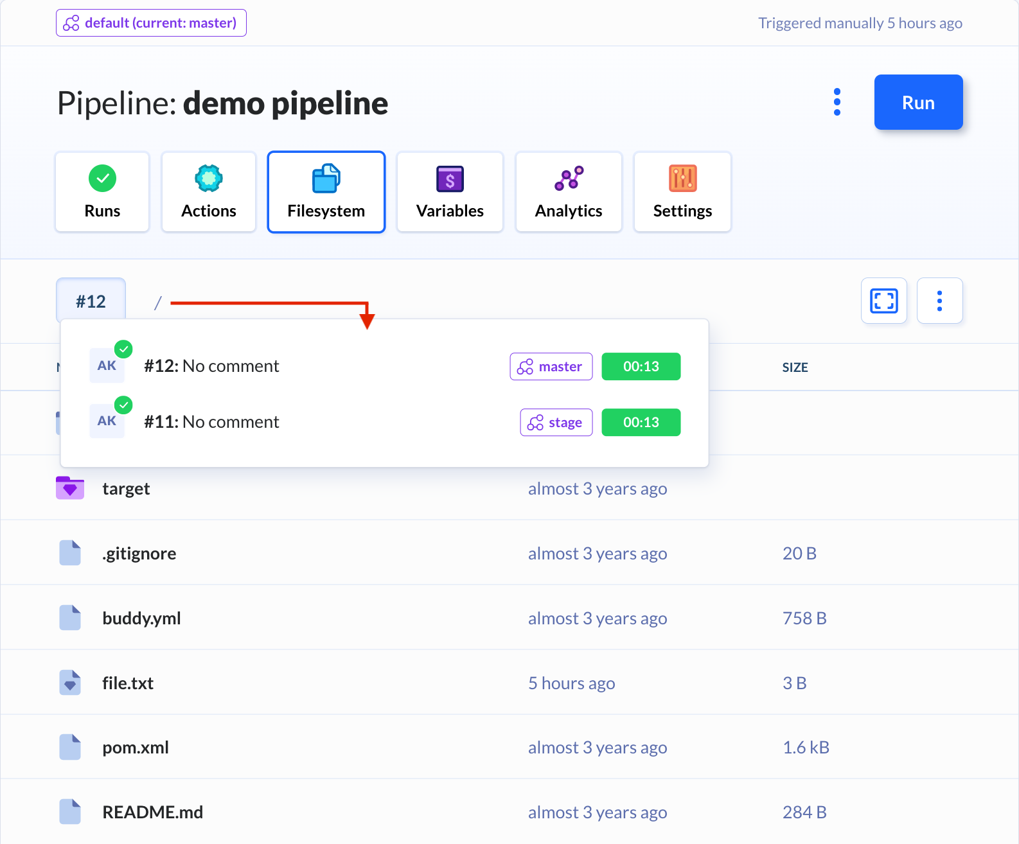Click the 284 B size value
Viewport: 1019px width, 844px height.
click(804, 813)
